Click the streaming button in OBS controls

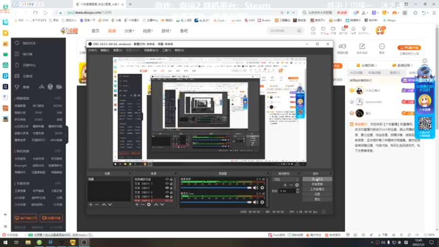click(317, 179)
